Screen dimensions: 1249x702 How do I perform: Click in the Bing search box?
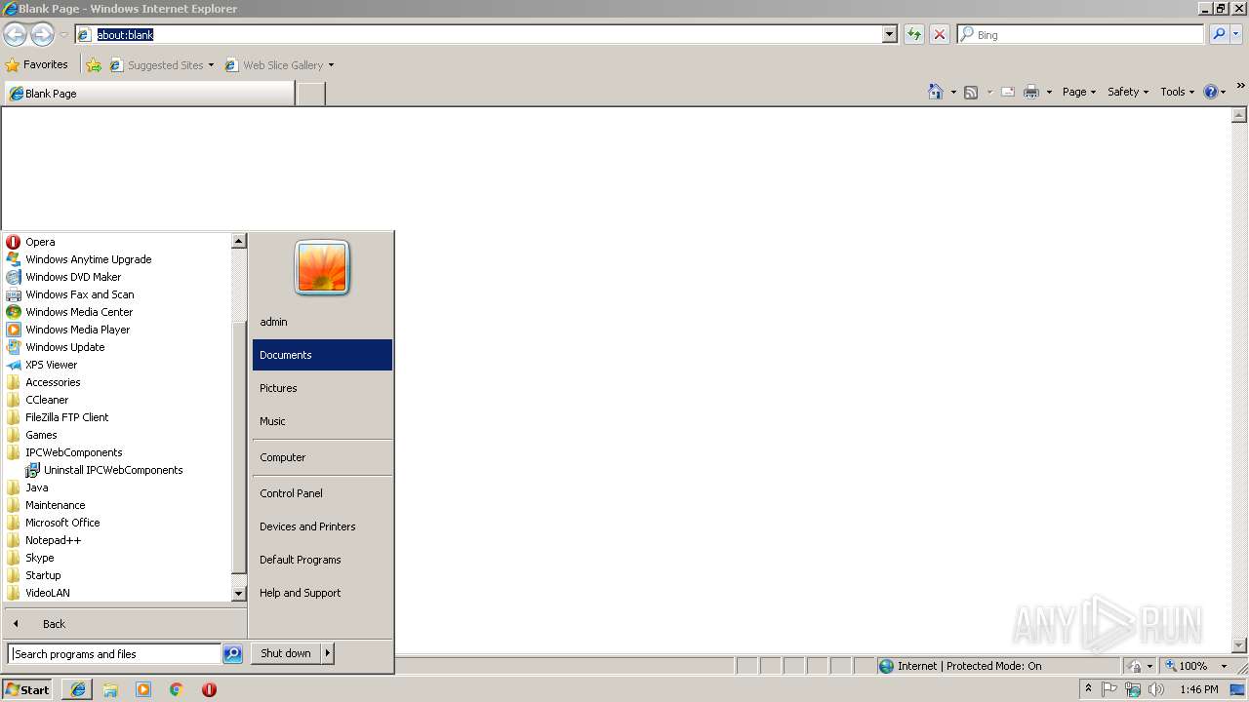point(1080,34)
